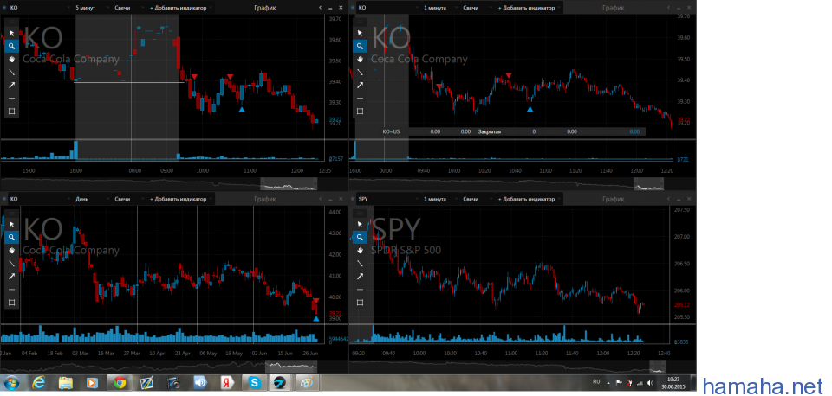Screen dimensions: 832x396
Task: Click 'Закрытая' in the KO~US position row
Action: [490, 131]
